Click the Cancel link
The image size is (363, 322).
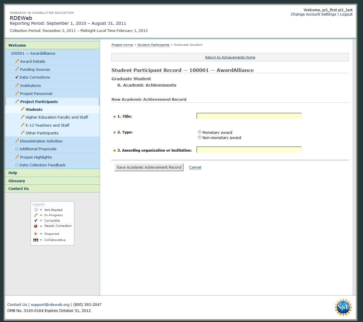[195, 167]
